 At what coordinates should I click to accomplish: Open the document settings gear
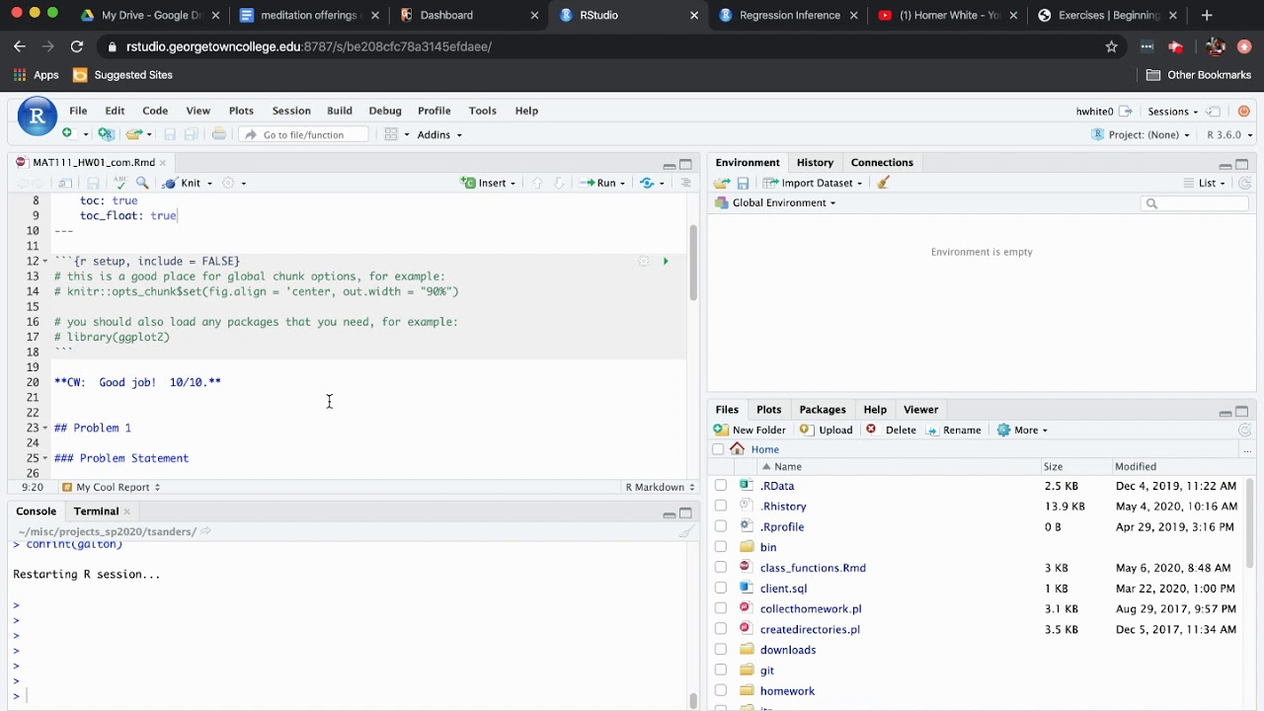228,183
